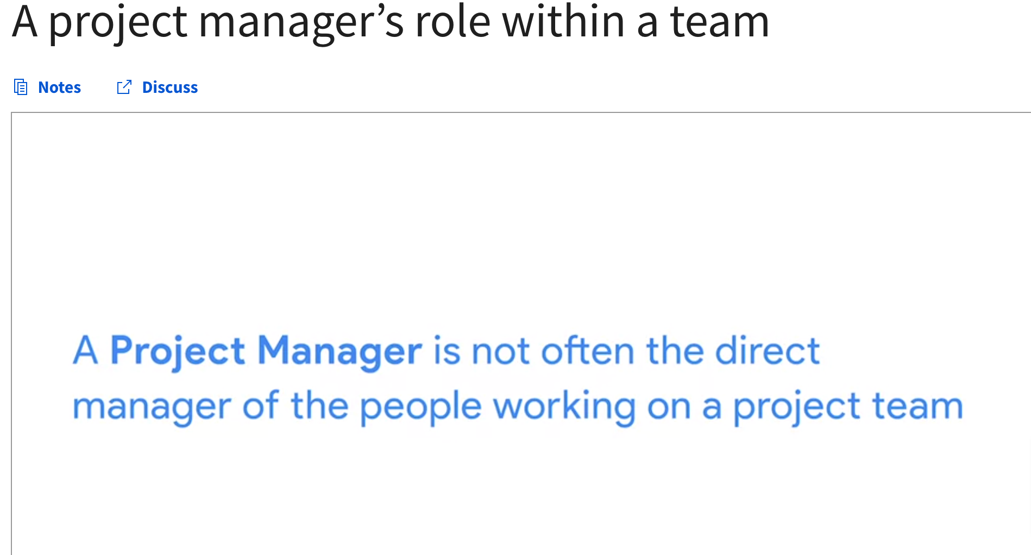Click the notes page icon beside Notes label
Image resolution: width=1031 pixels, height=555 pixels.
pyautogui.click(x=21, y=87)
